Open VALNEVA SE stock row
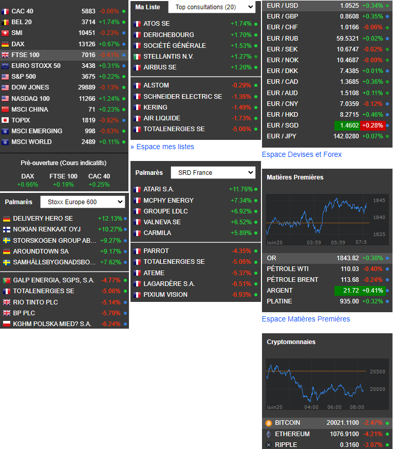Viewport: 393px width, 449px height. 196,222
